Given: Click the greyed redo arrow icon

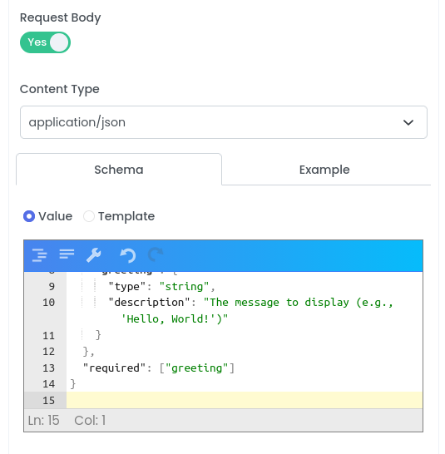Looking at the screenshot, I should coord(156,254).
